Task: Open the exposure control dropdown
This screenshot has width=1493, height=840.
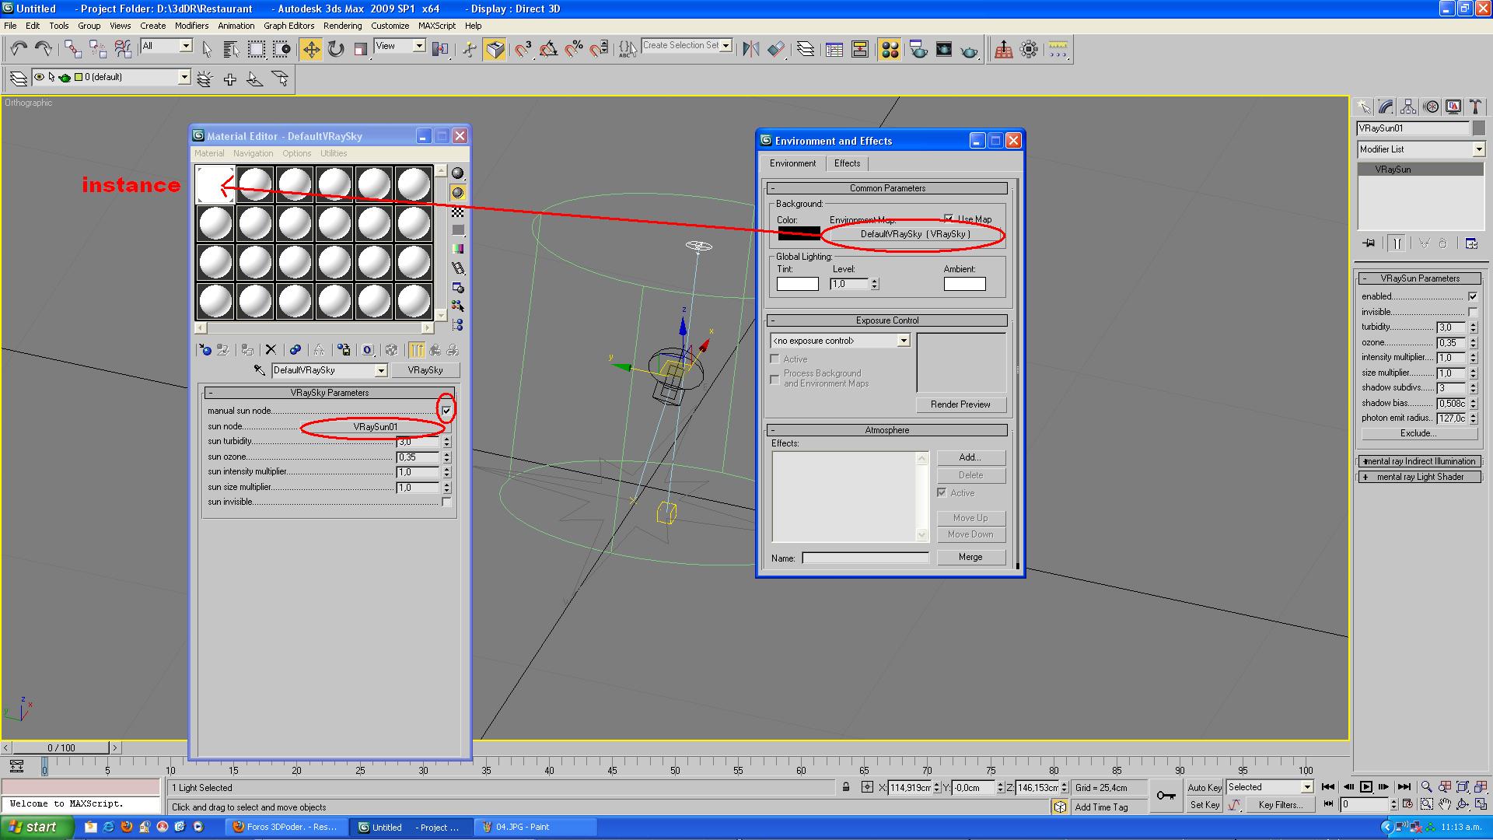Action: pyautogui.click(x=903, y=341)
